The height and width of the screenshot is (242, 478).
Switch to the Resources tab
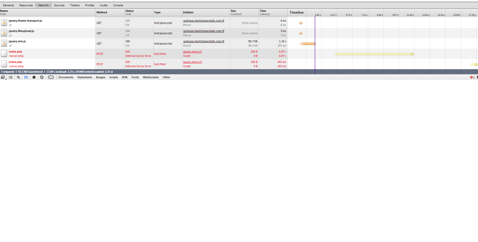click(x=26, y=5)
